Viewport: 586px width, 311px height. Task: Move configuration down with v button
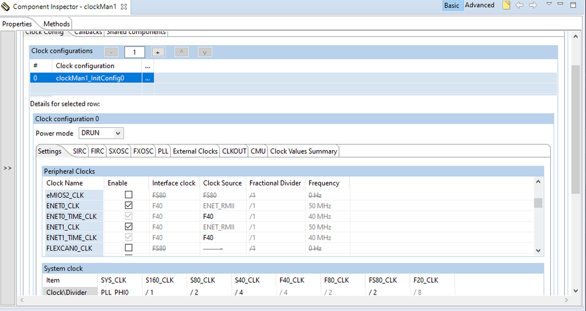click(205, 52)
